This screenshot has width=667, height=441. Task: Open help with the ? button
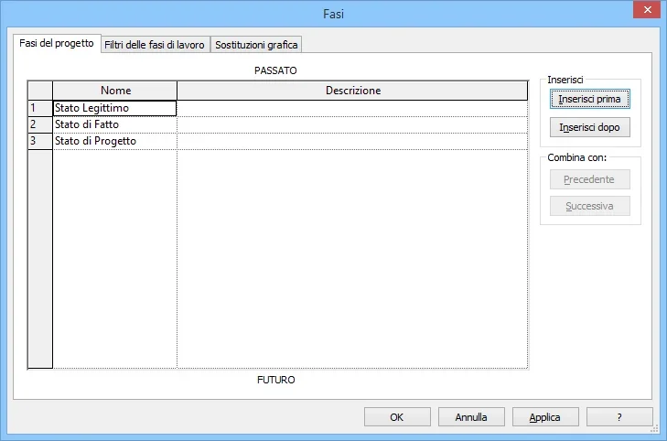[619, 417]
